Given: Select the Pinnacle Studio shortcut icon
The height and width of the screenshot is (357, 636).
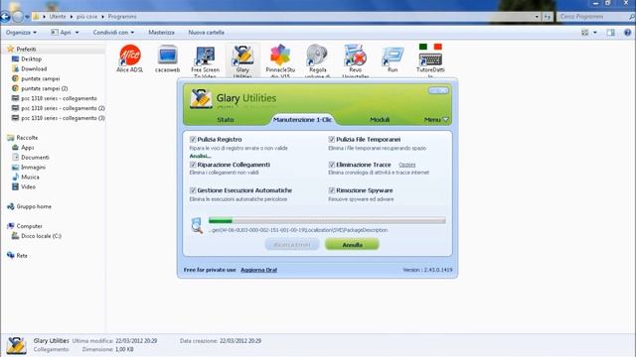Looking at the screenshot, I should pyautogui.click(x=280, y=56).
